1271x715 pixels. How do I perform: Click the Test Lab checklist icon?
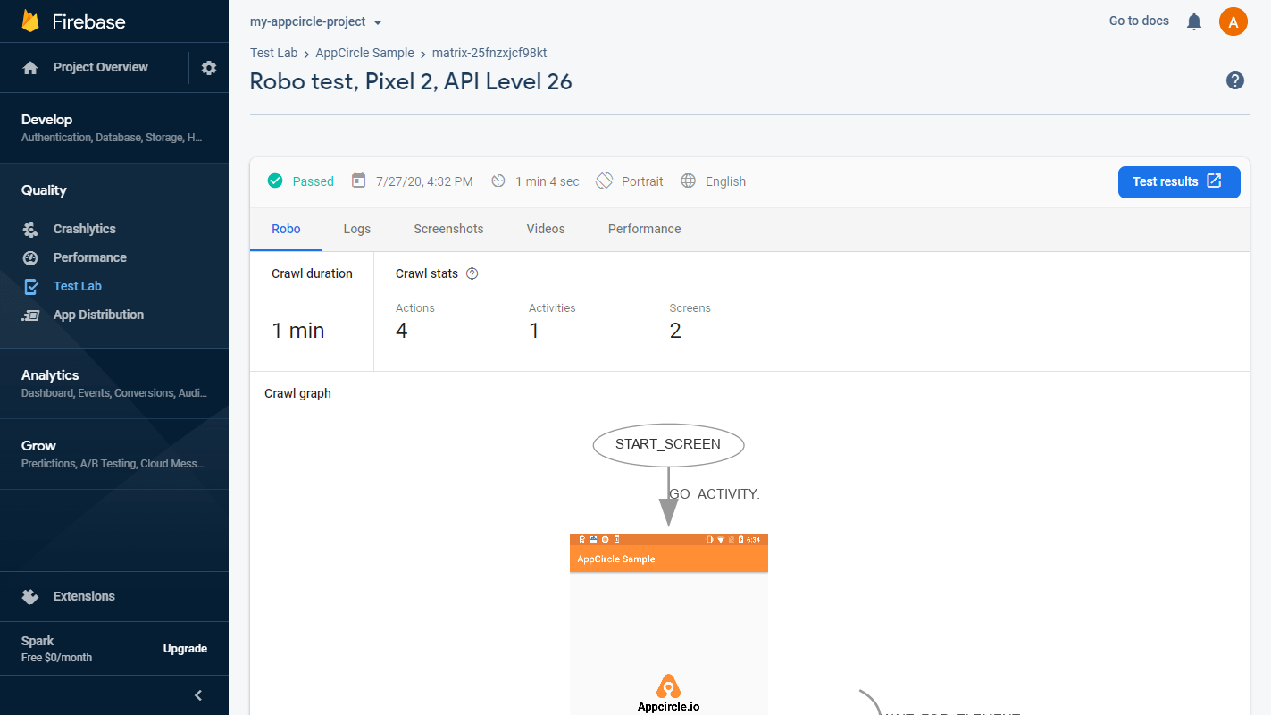coord(30,286)
